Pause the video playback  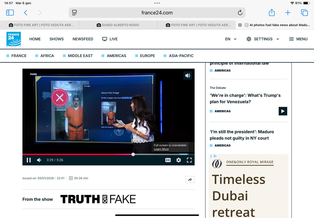29,160
